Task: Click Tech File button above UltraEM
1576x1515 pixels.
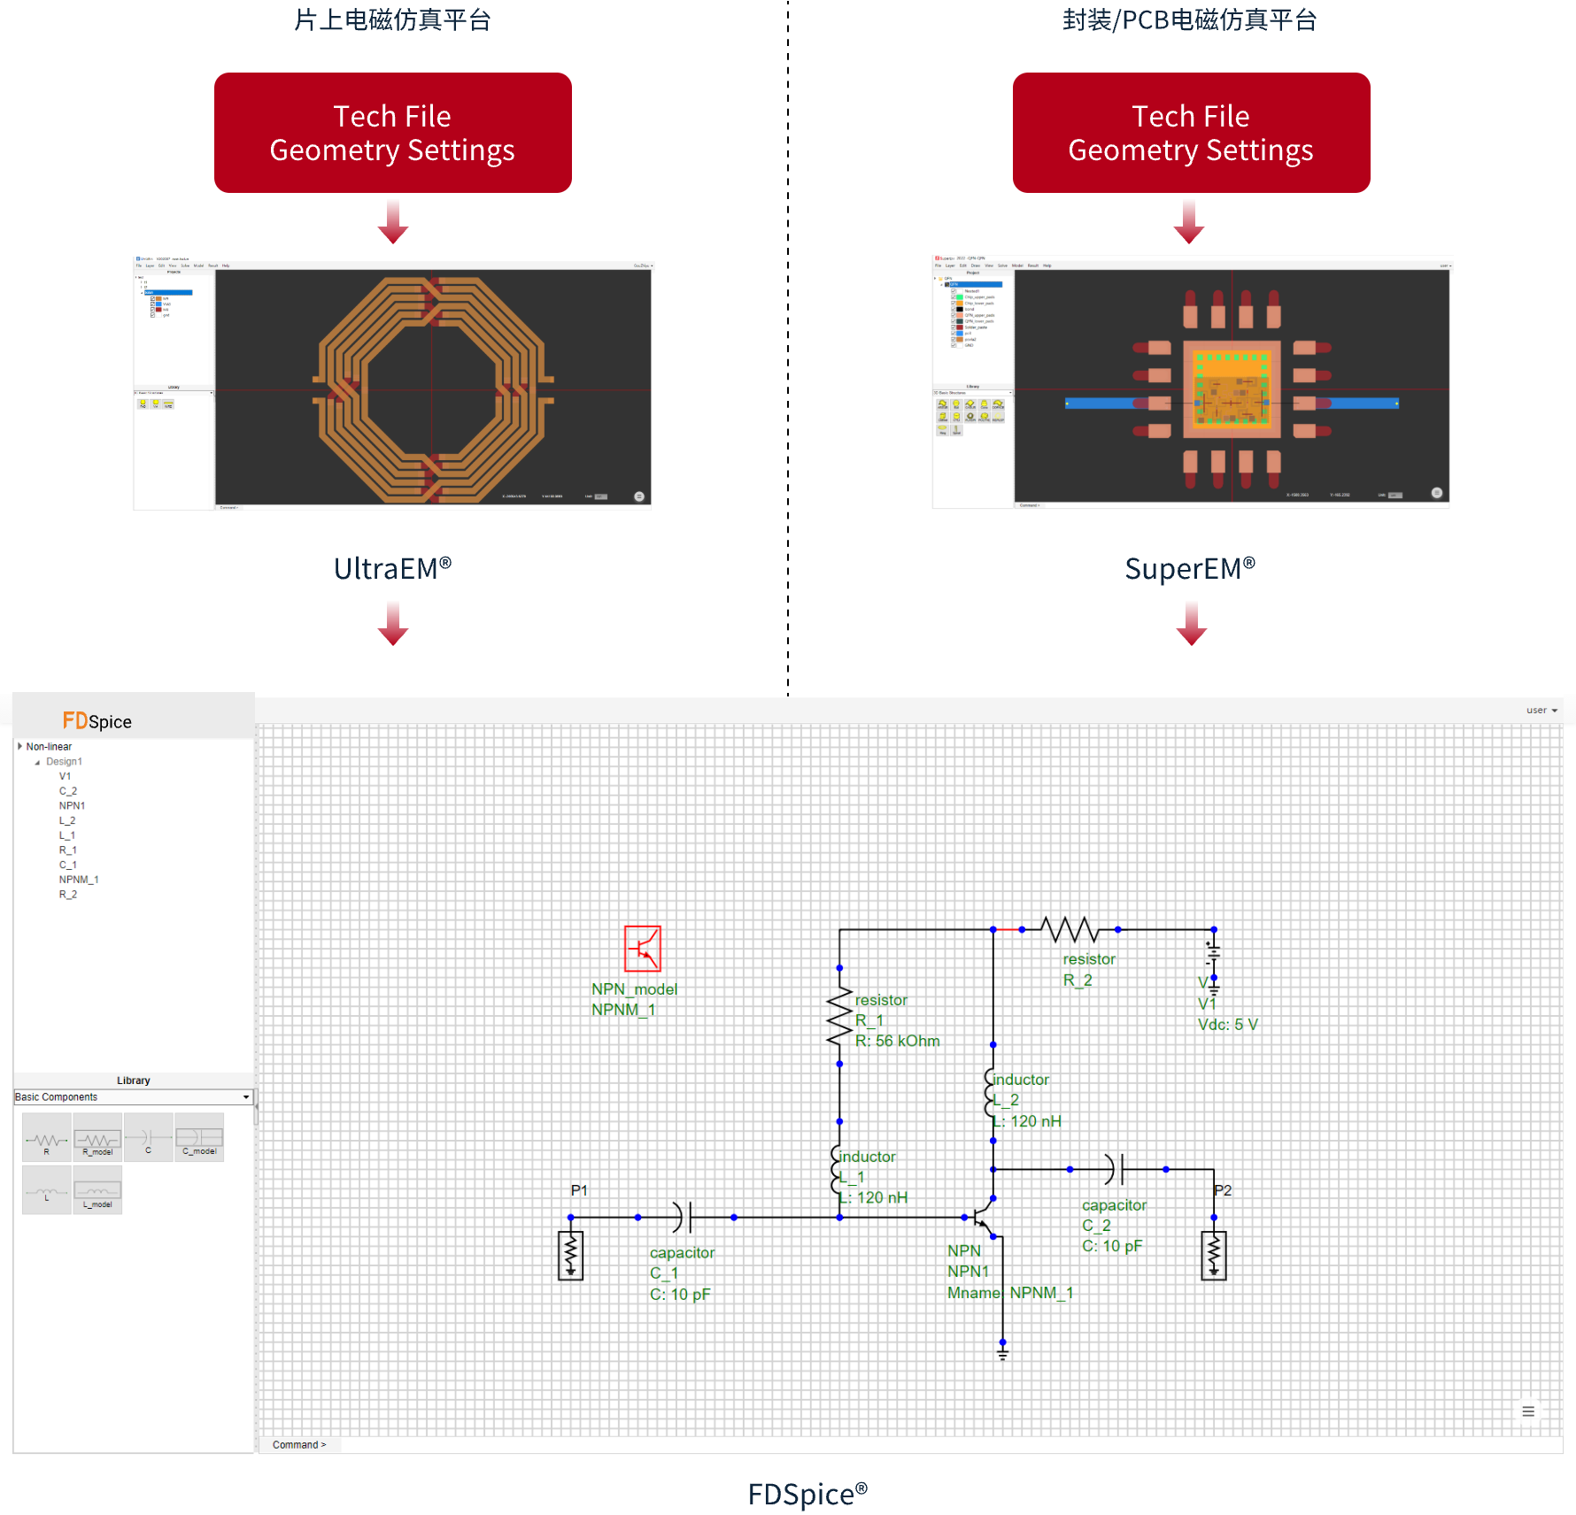Action: (x=392, y=133)
